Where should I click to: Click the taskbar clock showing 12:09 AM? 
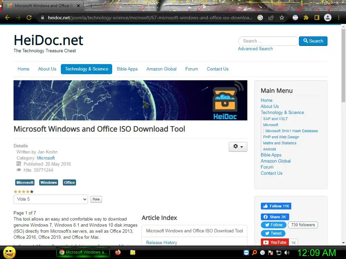point(317,253)
